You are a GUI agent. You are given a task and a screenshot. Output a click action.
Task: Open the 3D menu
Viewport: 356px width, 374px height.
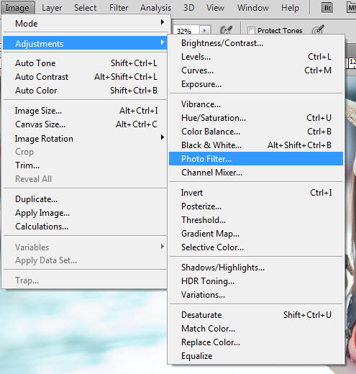188,8
